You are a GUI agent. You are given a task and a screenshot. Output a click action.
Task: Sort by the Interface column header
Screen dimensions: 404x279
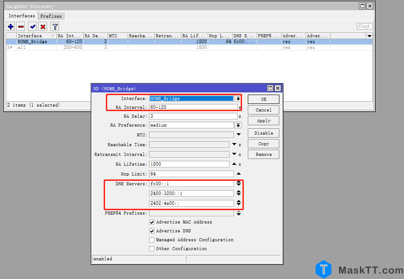(x=36, y=36)
